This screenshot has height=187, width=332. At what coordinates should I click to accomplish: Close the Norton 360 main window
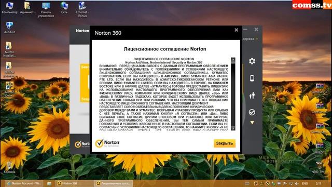coord(256,29)
